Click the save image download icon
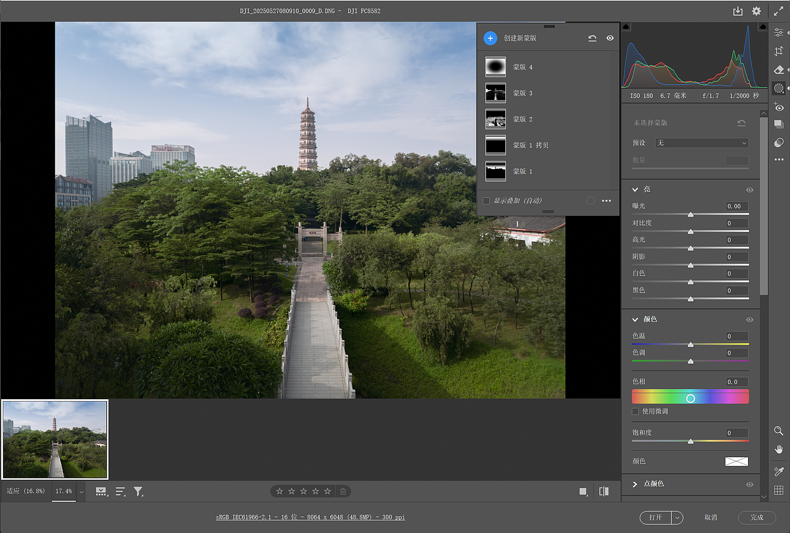Screen dimensions: 790x533 [x=738, y=11]
